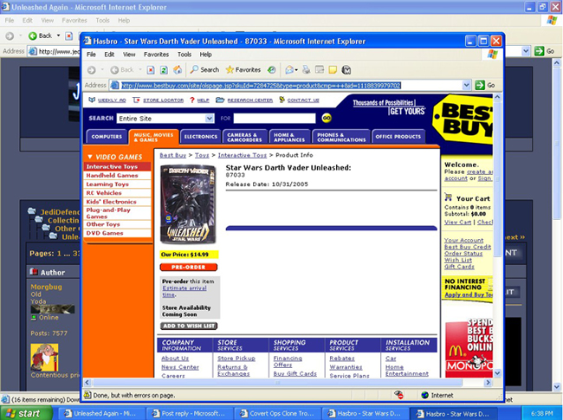Click yellow GO search button on Best Buy page

[327, 118]
